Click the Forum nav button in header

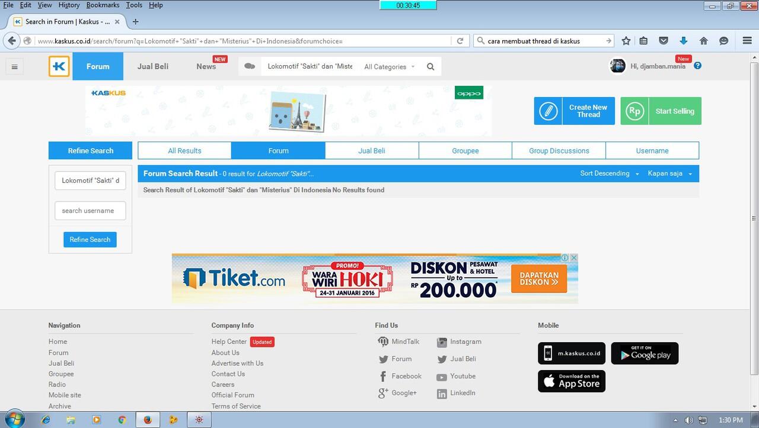click(98, 66)
